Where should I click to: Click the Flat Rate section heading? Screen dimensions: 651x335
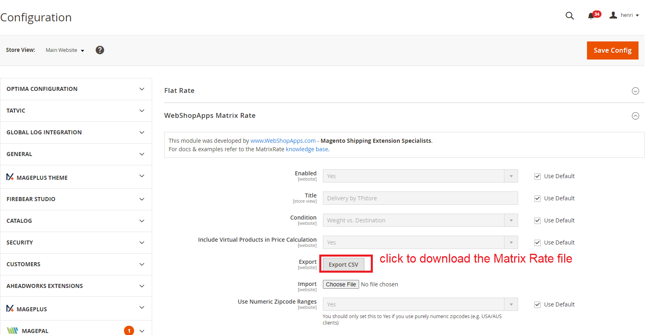pos(179,91)
